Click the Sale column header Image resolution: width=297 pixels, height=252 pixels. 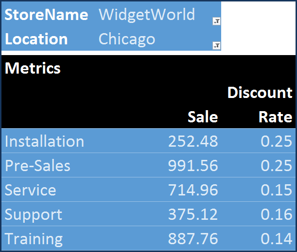pyautogui.click(x=203, y=117)
